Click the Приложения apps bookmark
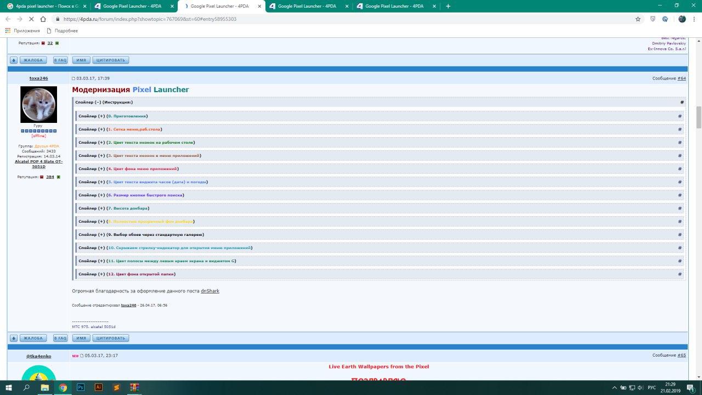Viewport: 702px width, 395px height. tap(22, 31)
